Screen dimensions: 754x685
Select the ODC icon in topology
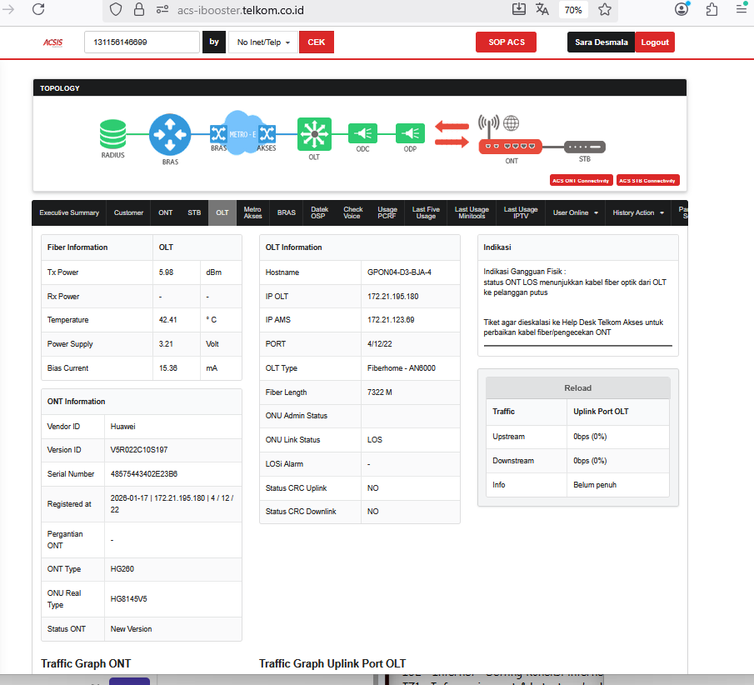[x=362, y=133]
